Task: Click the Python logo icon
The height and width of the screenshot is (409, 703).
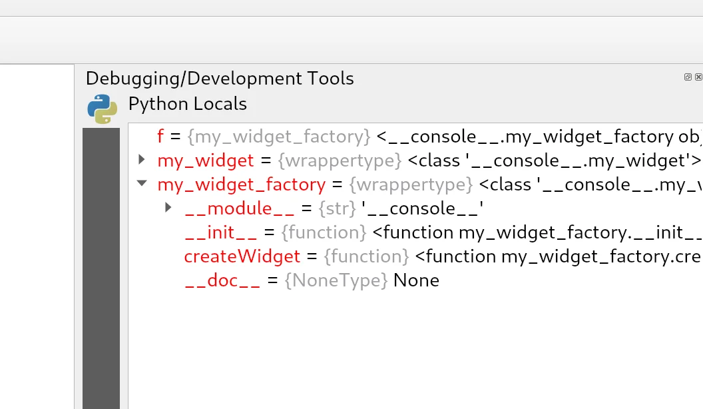Action: coord(102,109)
